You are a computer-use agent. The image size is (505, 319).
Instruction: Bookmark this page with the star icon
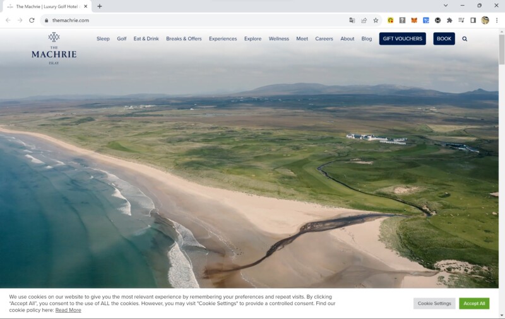(376, 20)
